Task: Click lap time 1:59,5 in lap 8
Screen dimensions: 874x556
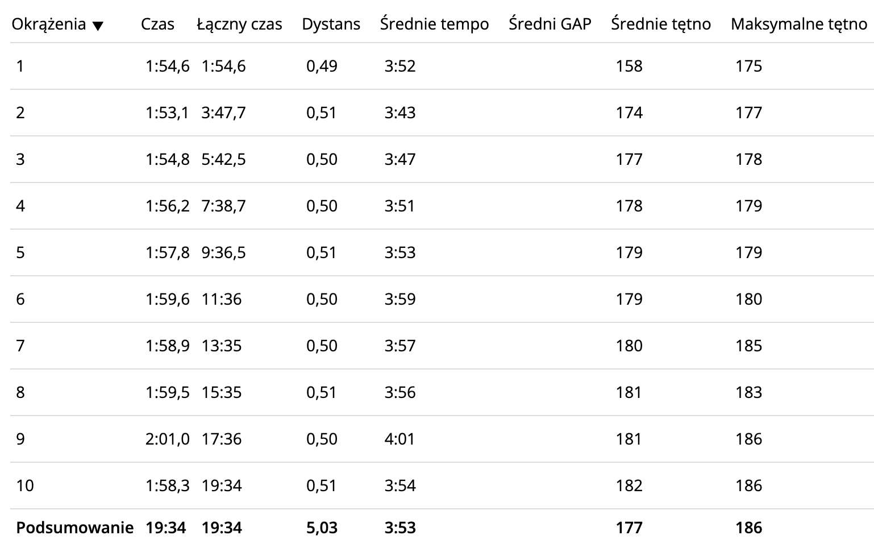Action: pos(167,392)
